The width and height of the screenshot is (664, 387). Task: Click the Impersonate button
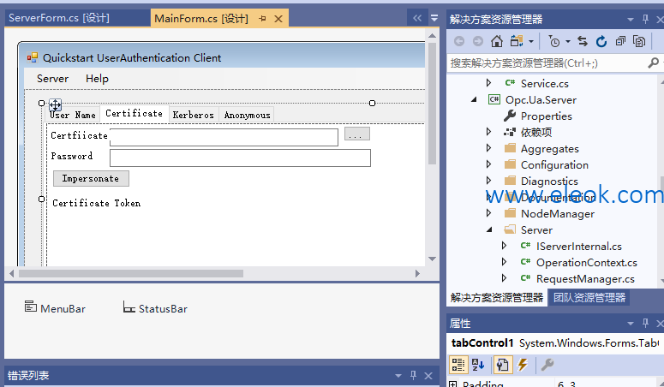[91, 178]
